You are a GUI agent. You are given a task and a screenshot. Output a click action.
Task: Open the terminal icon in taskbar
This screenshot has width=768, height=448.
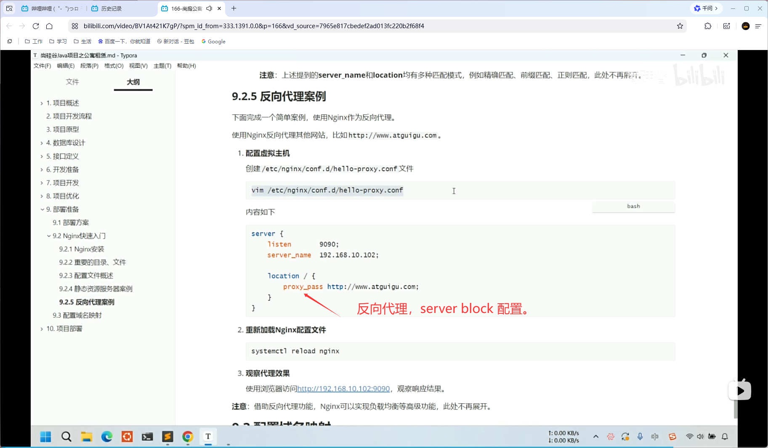pos(147,437)
